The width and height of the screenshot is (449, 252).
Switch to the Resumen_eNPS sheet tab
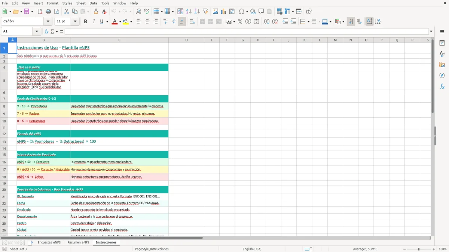click(x=78, y=242)
